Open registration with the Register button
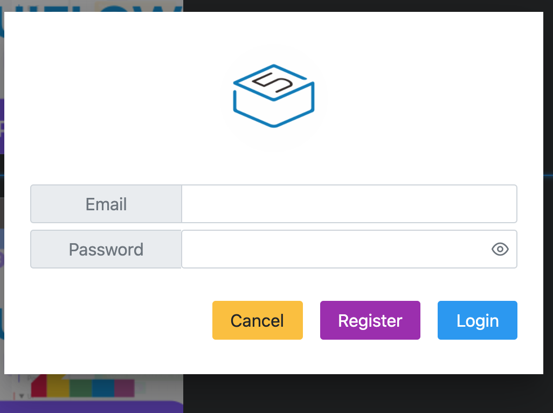 click(x=370, y=320)
